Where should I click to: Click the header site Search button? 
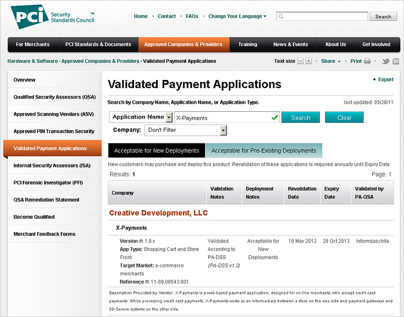click(x=383, y=16)
